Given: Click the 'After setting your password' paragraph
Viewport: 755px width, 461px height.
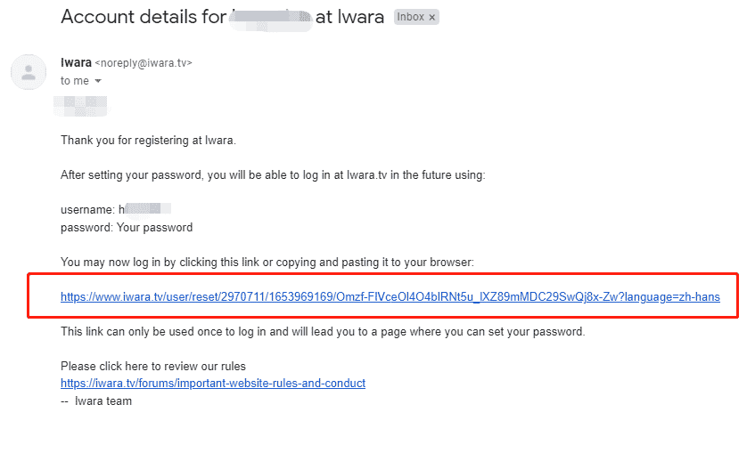Looking at the screenshot, I should click(x=273, y=175).
